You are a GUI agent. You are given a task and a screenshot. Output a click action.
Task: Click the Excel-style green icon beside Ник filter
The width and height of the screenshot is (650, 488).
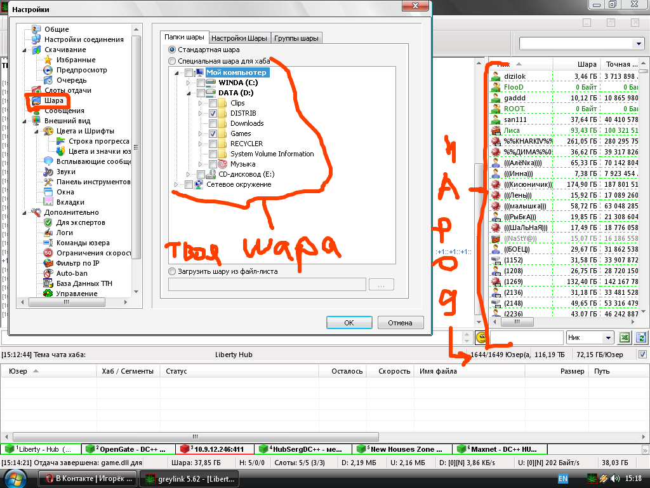tap(625, 337)
